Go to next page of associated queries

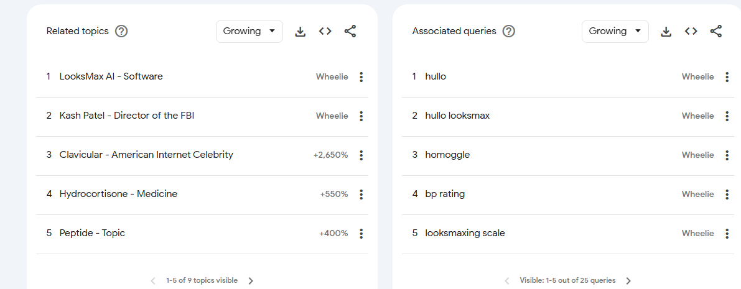tap(628, 281)
